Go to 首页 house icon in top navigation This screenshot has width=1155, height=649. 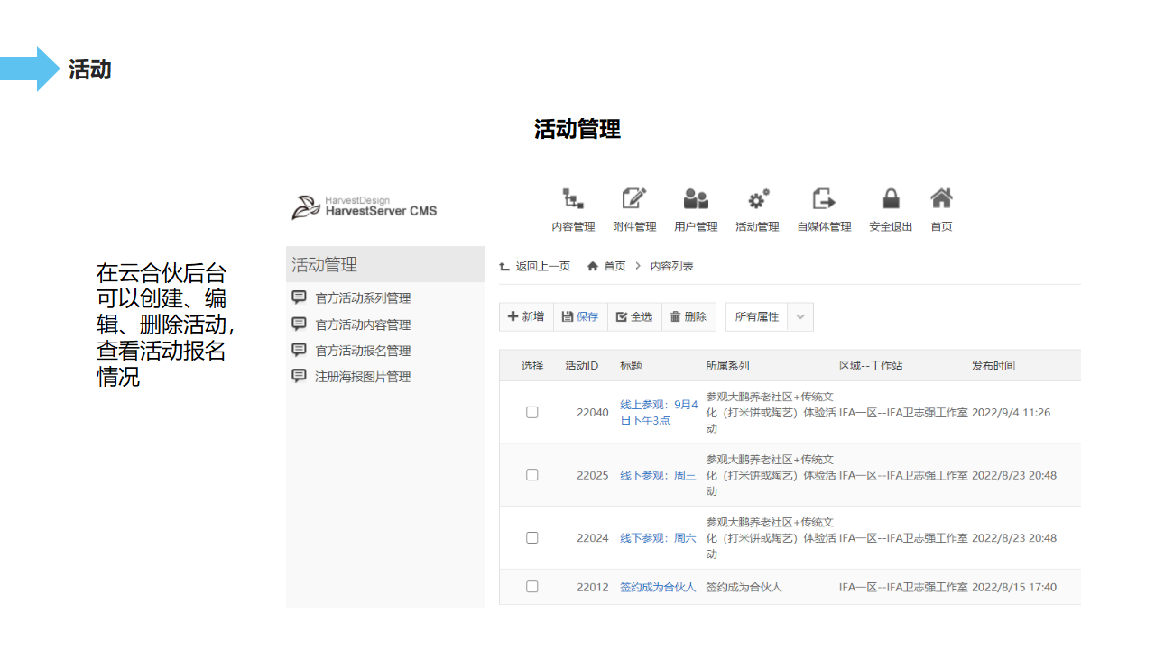(941, 198)
